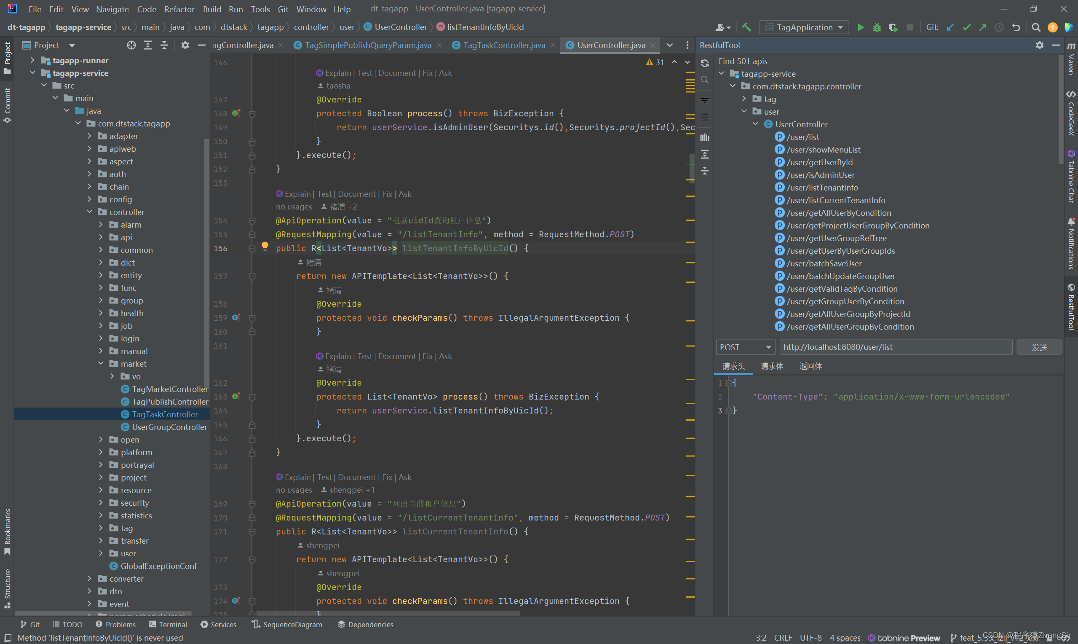This screenshot has width=1078, height=644.
Task: Expand tag folder in RestfulTool tree
Action: click(744, 99)
